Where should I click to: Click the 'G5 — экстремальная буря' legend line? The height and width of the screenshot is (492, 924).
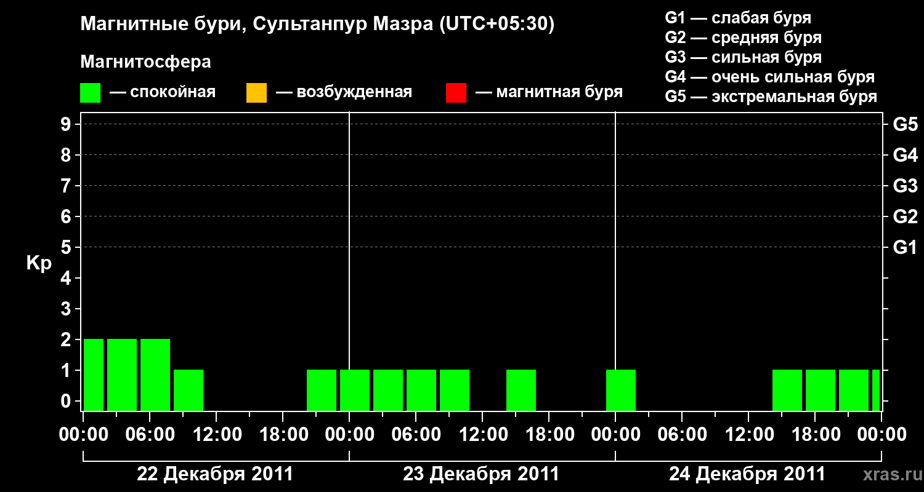[x=771, y=97]
